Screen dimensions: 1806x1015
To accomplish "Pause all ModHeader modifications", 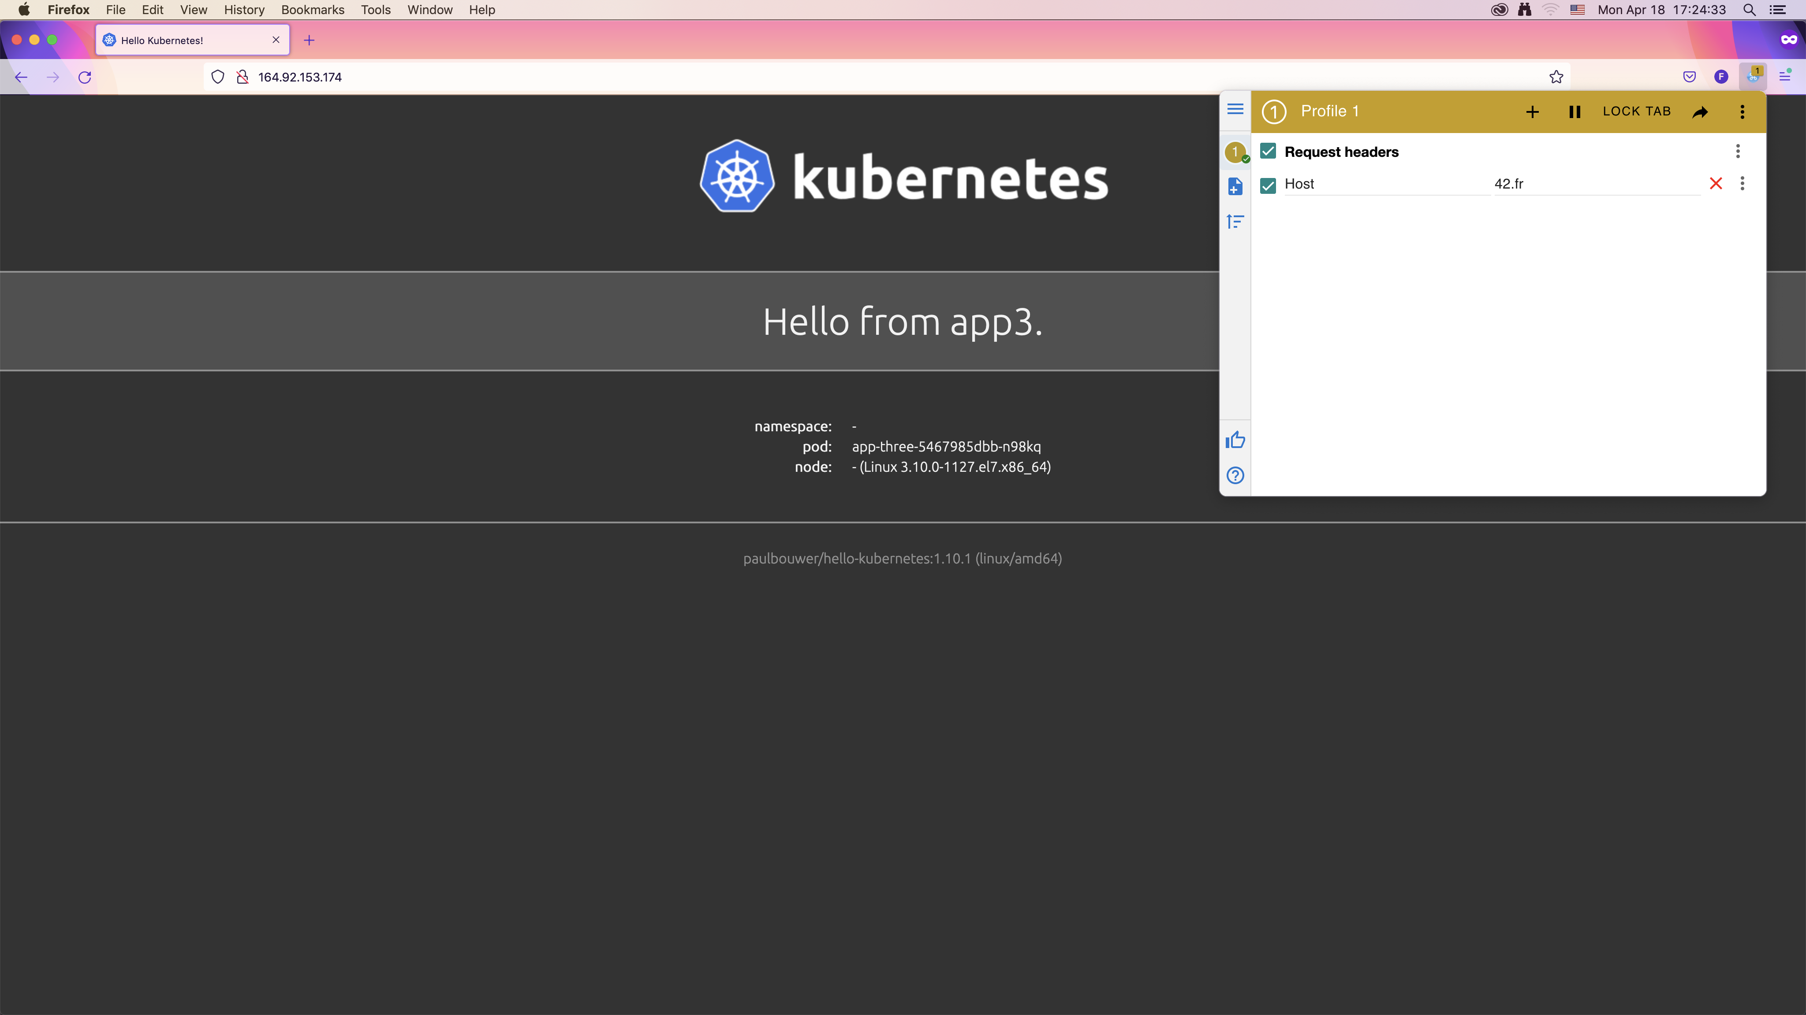I will [x=1574, y=111].
